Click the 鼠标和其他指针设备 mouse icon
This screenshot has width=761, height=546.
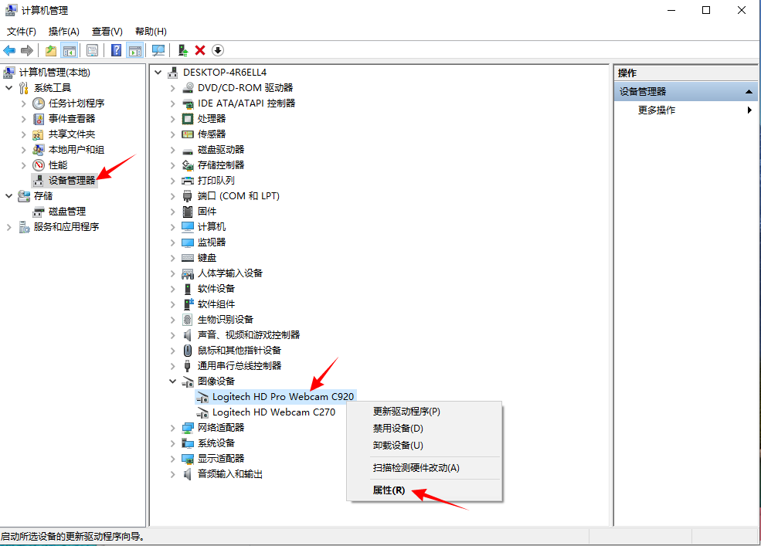(188, 351)
